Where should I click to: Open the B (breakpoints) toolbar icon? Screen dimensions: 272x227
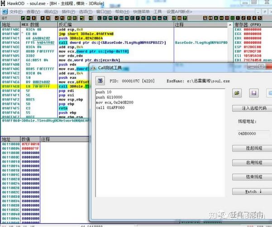click(x=148, y=18)
